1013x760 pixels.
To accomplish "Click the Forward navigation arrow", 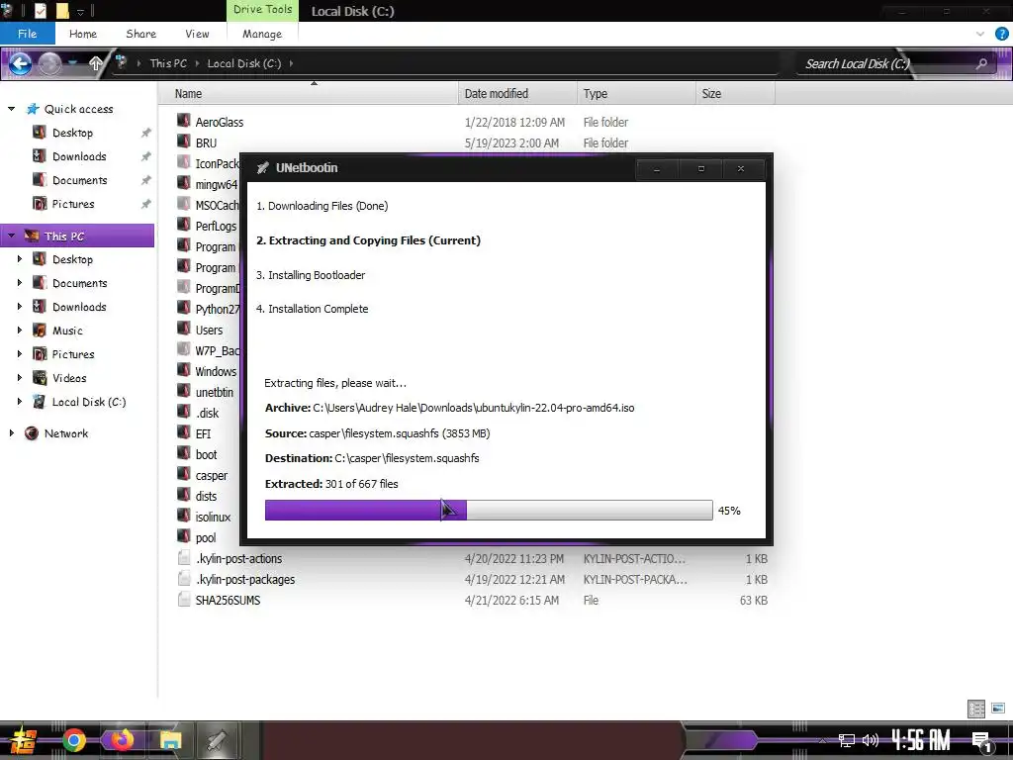I will pos(49,63).
